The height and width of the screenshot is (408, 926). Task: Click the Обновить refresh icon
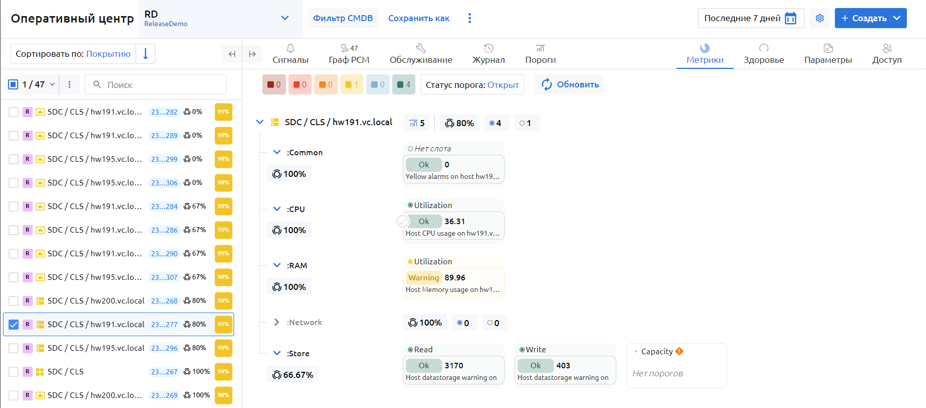tap(547, 84)
